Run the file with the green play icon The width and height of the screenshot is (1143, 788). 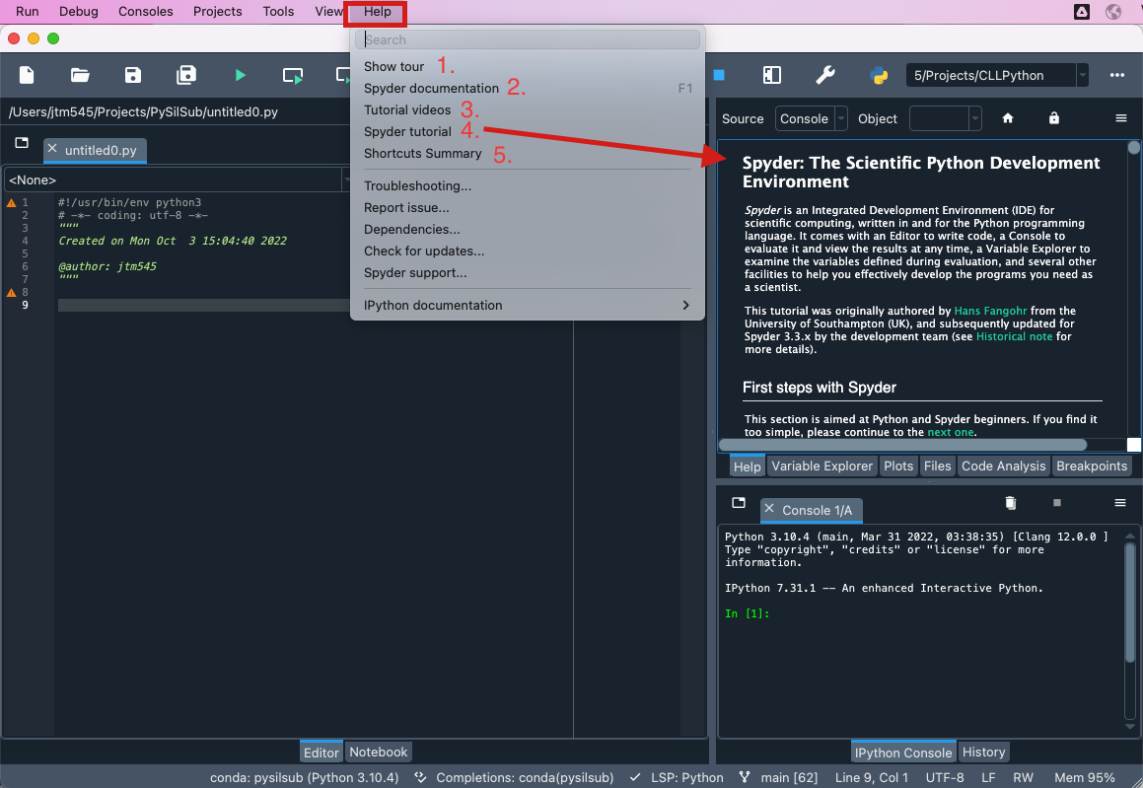240,75
